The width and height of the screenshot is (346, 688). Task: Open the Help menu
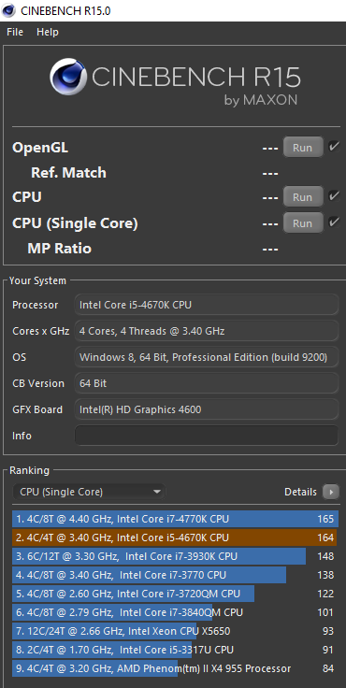(48, 32)
